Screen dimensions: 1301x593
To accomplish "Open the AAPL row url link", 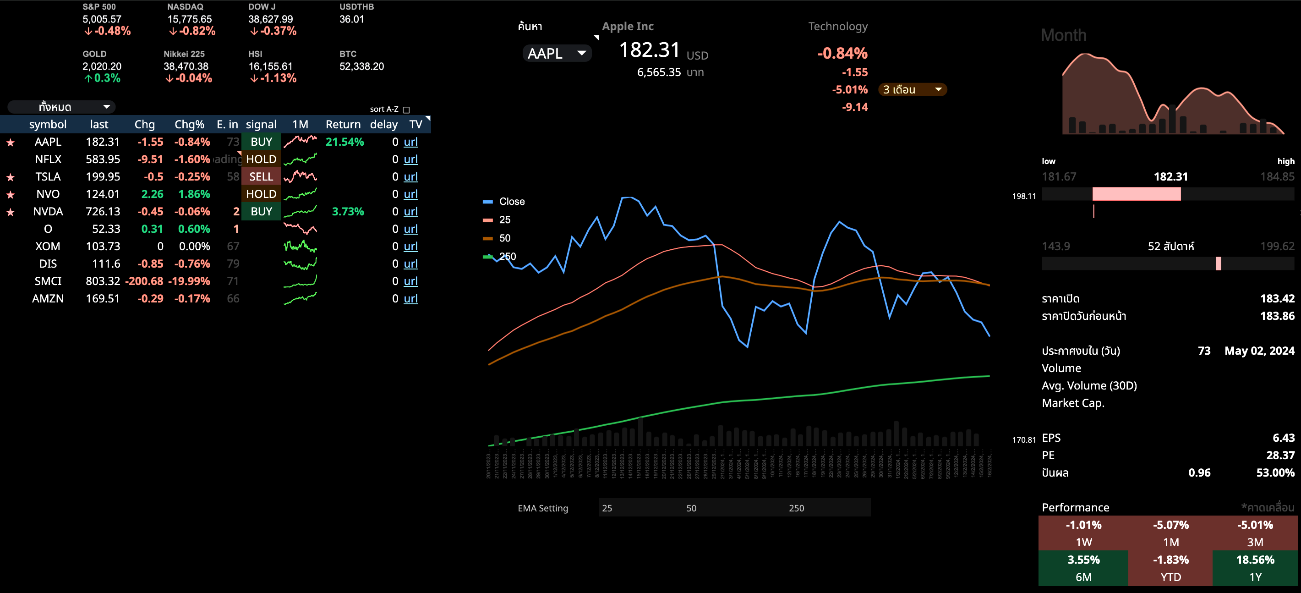I will click(410, 142).
